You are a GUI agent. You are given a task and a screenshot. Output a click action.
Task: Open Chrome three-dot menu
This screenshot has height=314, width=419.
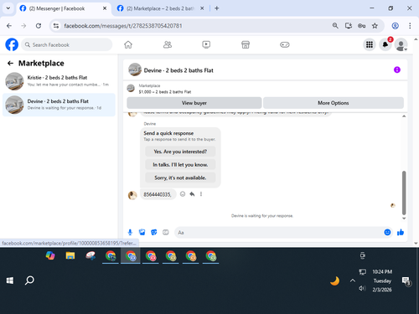pyautogui.click(x=410, y=26)
